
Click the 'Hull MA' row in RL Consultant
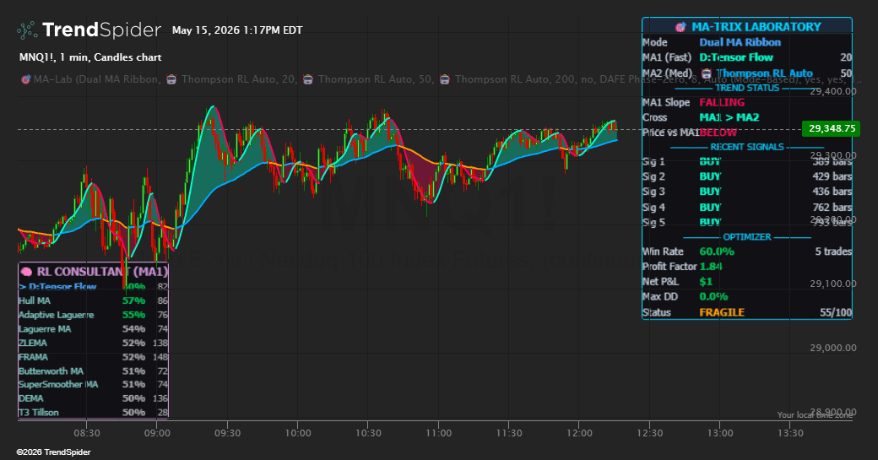point(93,301)
